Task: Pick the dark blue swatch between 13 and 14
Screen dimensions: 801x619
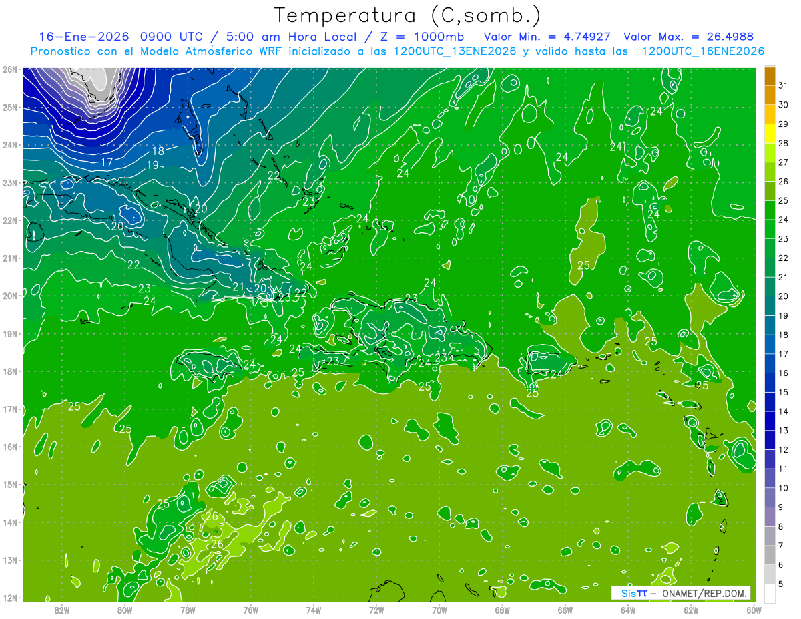Action: click(x=770, y=421)
